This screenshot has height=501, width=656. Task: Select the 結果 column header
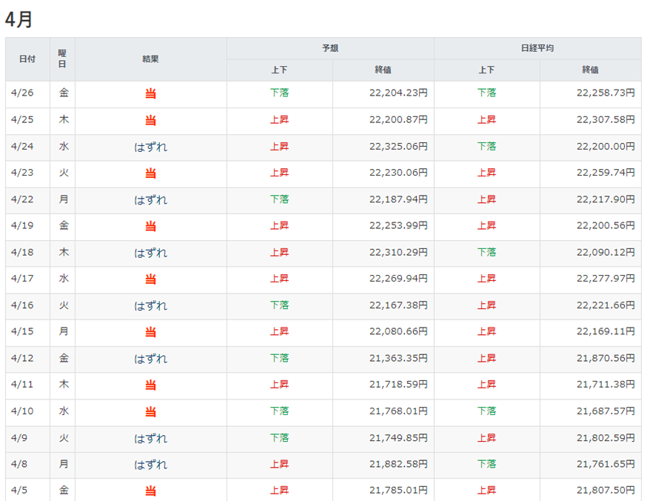click(x=151, y=59)
